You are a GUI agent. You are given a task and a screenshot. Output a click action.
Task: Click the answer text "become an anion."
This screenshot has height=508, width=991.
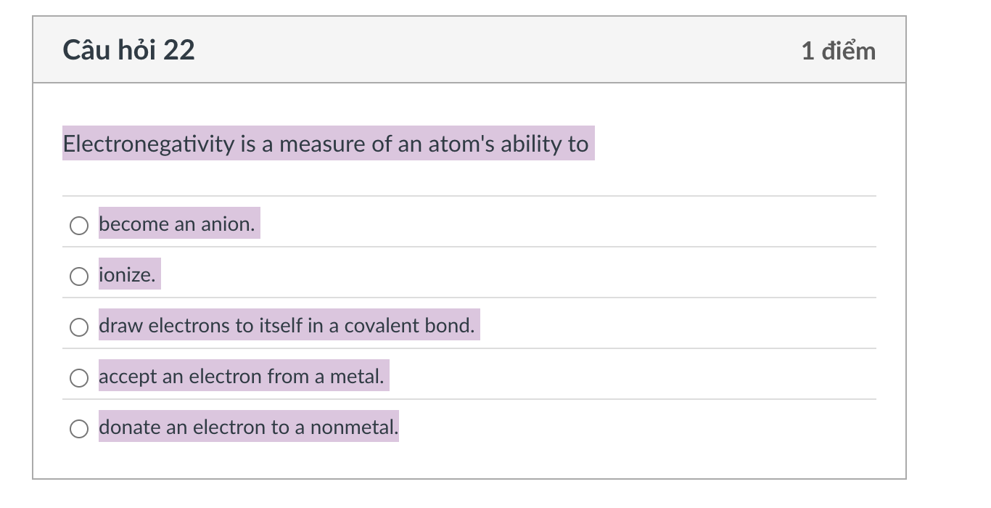[178, 224]
